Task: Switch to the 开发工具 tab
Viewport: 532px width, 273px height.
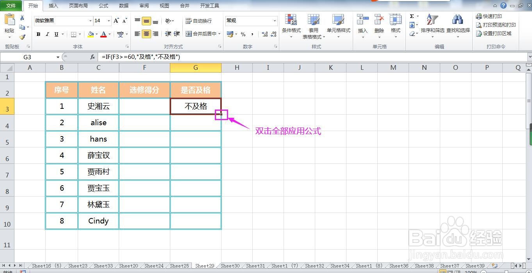Action: coord(209,6)
